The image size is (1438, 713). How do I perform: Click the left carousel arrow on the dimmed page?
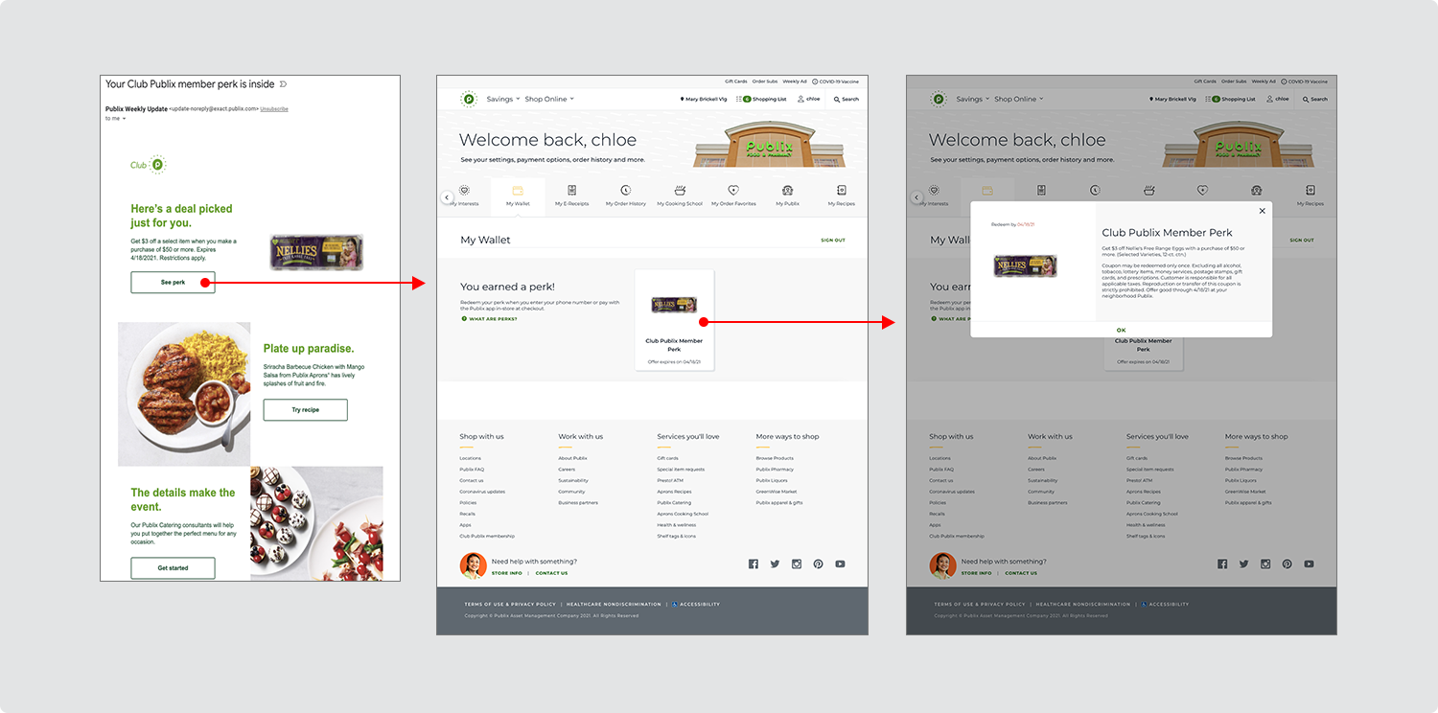pyautogui.click(x=916, y=197)
